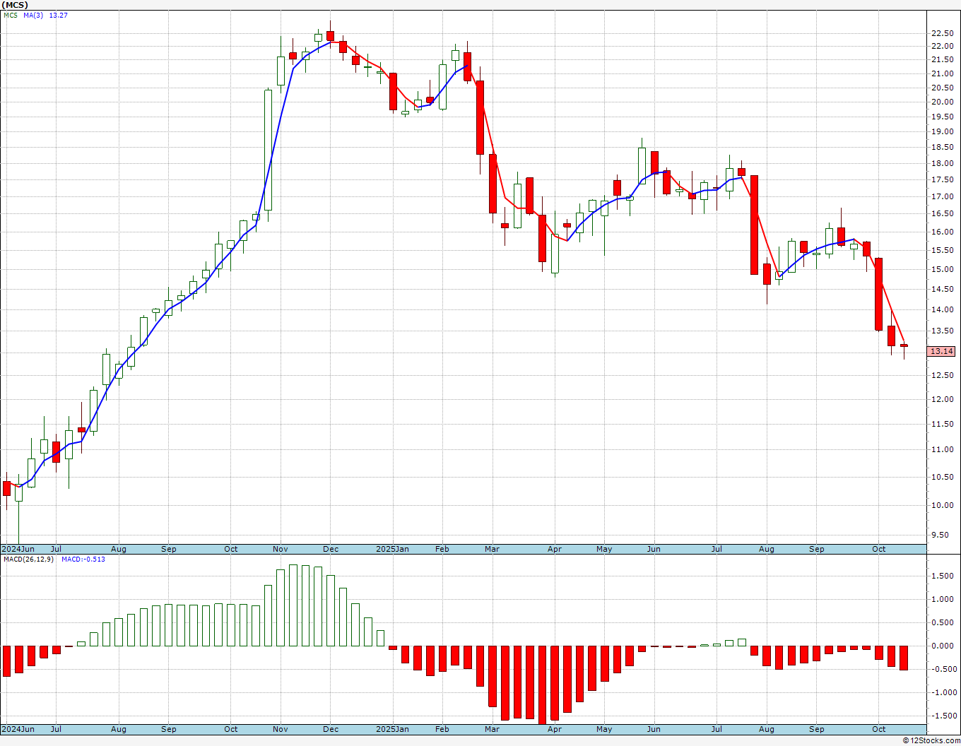Click the highlighted 13.14 current price tag
This screenshot has height=746, width=961.
click(941, 351)
